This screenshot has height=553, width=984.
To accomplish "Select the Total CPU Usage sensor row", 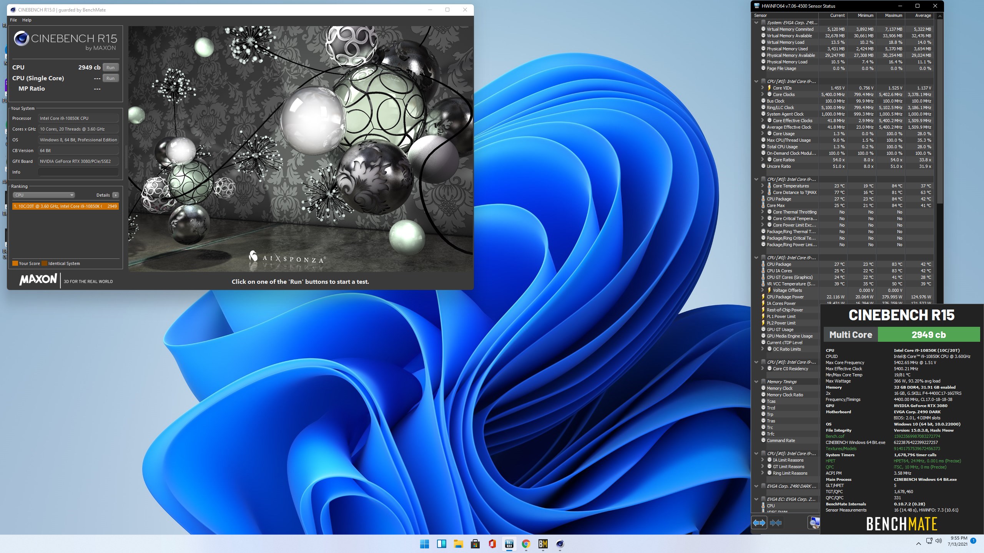I will pos(843,147).
